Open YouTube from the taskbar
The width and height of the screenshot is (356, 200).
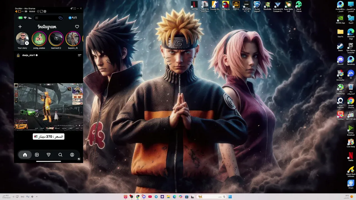coord(150,197)
